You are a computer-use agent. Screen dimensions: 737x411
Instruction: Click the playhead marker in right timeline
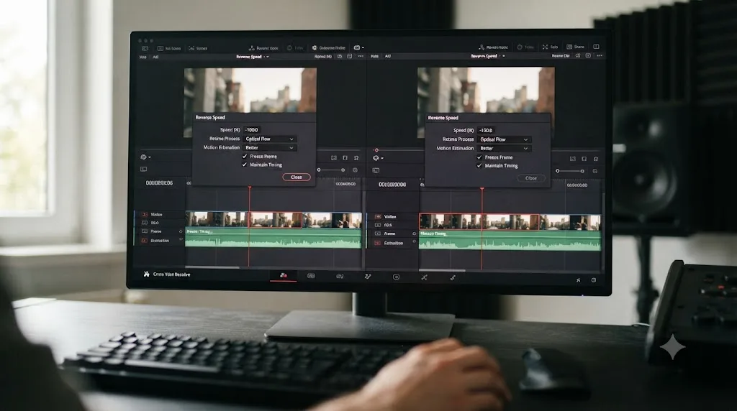[x=481, y=189]
